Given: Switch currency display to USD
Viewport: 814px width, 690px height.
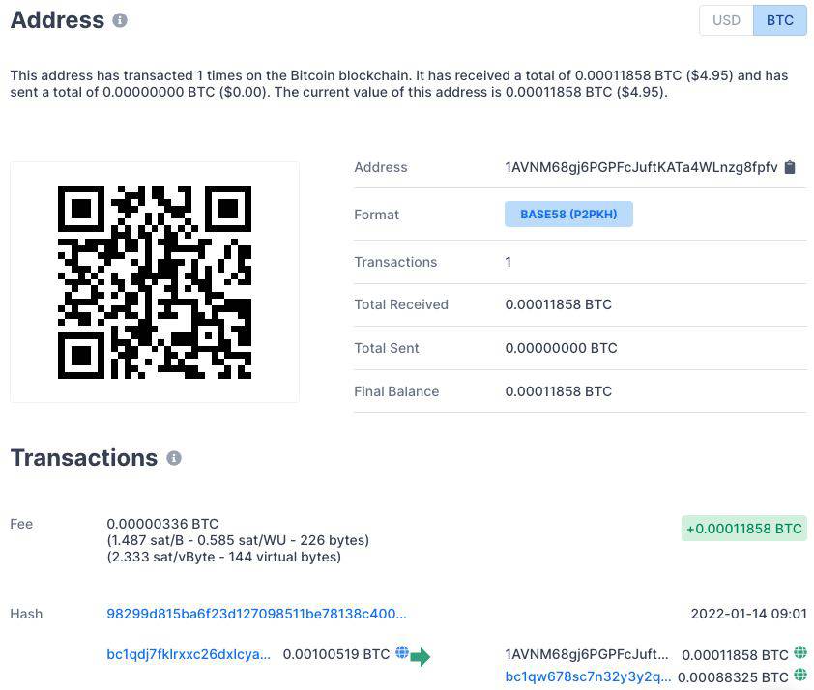Looking at the screenshot, I should coord(726,20).
